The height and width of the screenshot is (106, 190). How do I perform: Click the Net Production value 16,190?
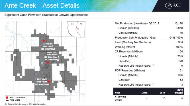179,24
